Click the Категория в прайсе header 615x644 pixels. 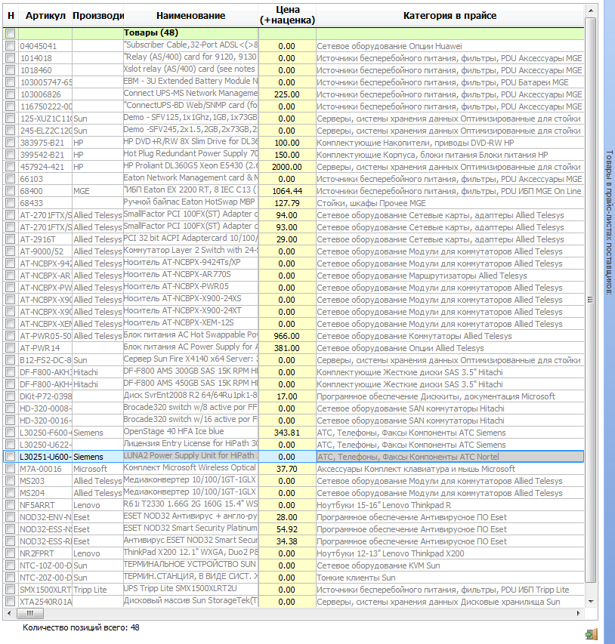click(x=450, y=16)
